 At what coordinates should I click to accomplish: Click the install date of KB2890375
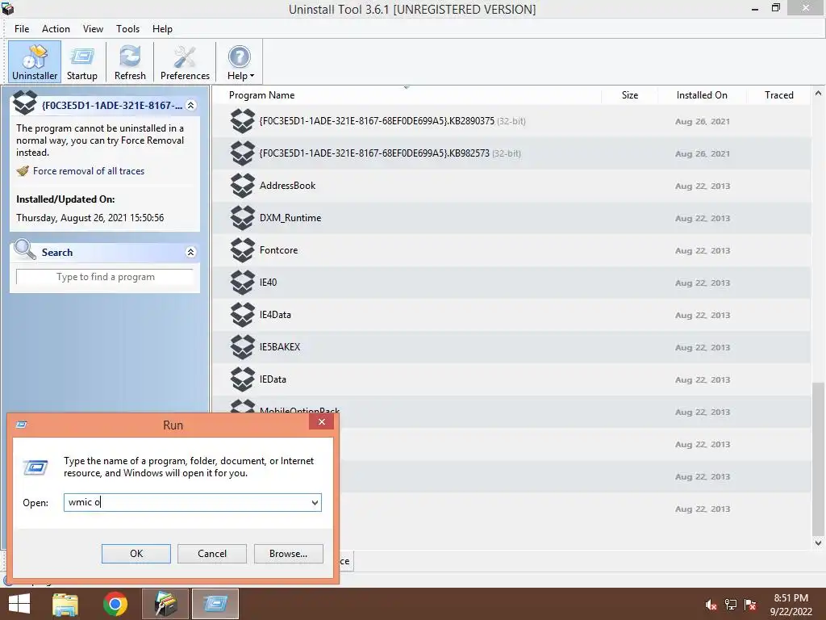pos(703,121)
